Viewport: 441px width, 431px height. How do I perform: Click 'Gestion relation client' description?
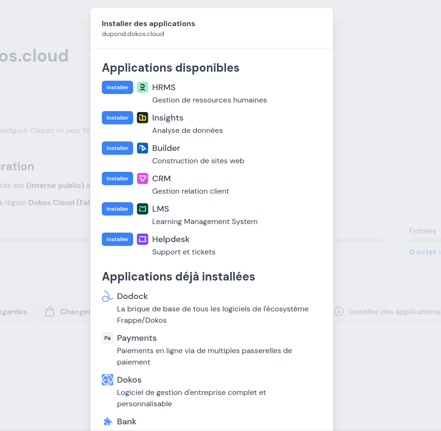[191, 191]
